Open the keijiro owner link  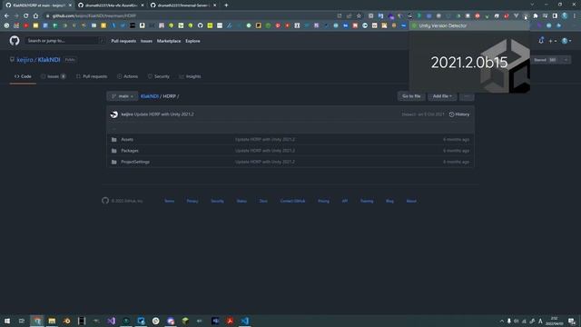[25, 60]
